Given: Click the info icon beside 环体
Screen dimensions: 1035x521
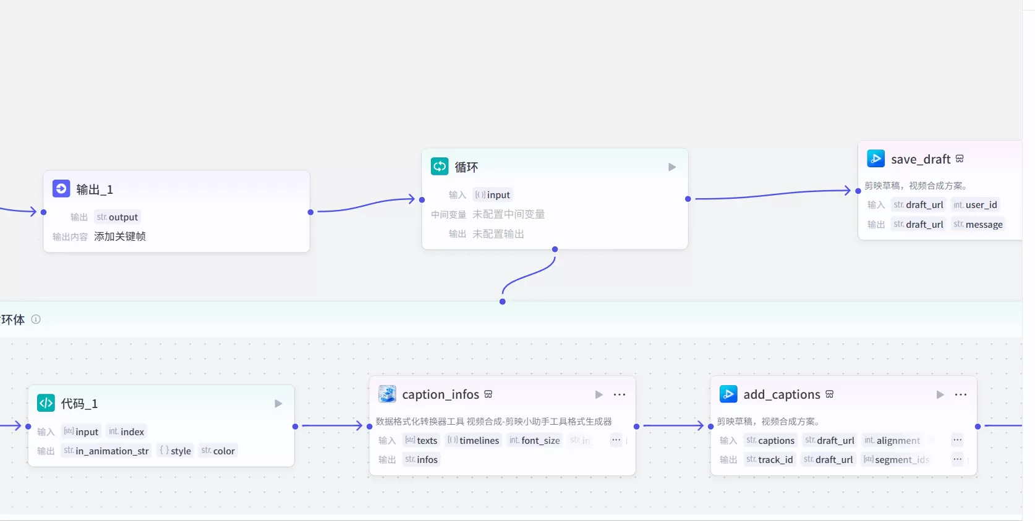Looking at the screenshot, I should tap(36, 319).
